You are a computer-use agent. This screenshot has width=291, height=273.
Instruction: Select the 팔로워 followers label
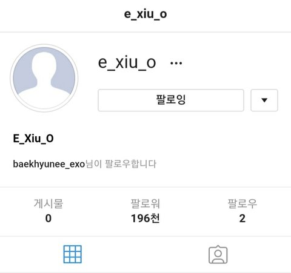pos(145,203)
